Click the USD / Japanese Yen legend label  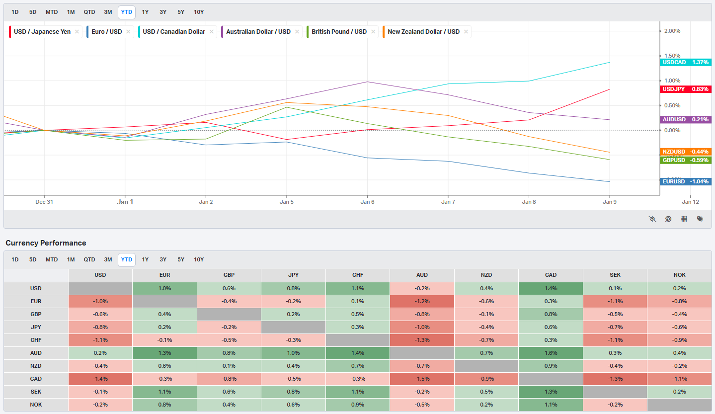[42, 32]
